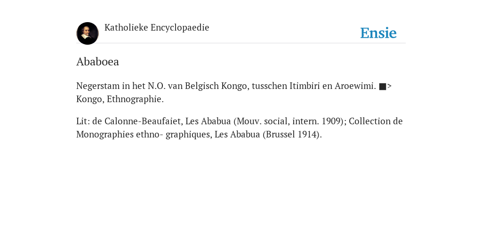The height and width of the screenshot is (241, 482).
Task: Click the word Negerstam in the definition
Action: [98, 86]
